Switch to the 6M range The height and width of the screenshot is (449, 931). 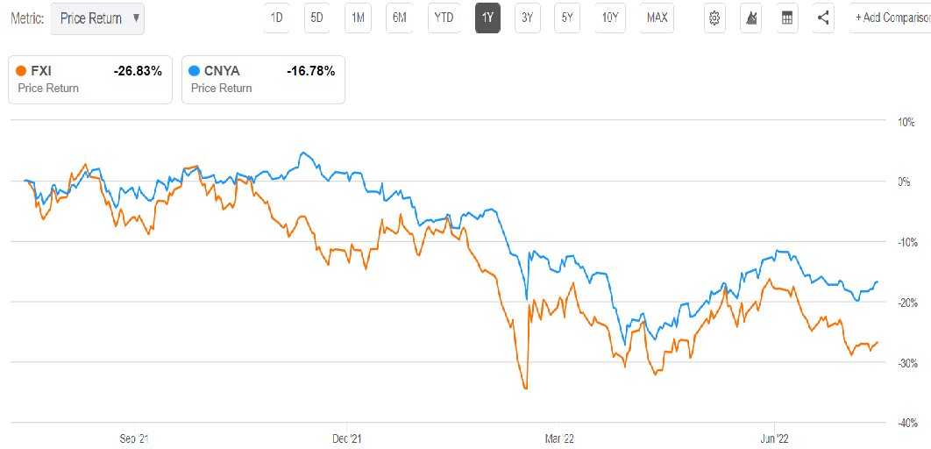(x=398, y=18)
